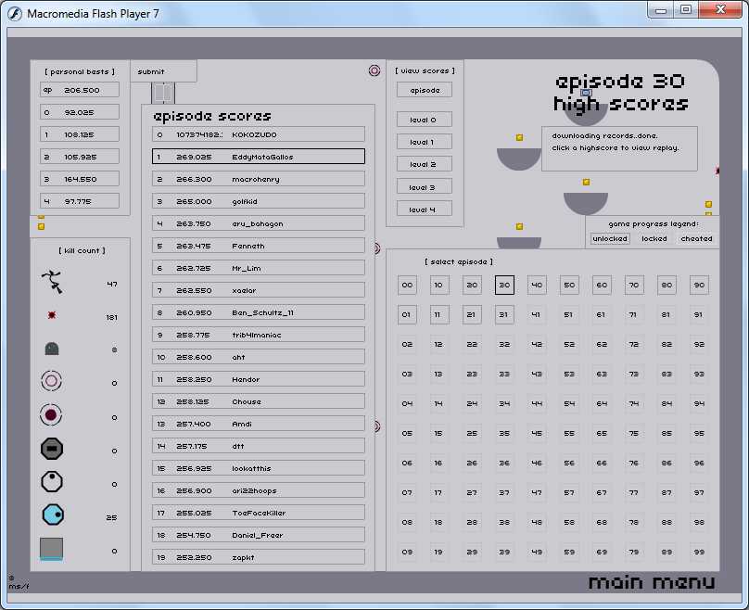View scores for level 0
This screenshot has width=749, height=610.
point(424,120)
